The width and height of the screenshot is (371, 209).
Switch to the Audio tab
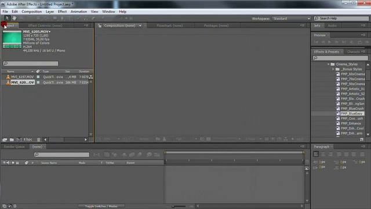[x=332, y=26]
